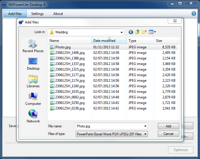Click icon of 230612SH_1174.jpg

[x=52, y=81]
